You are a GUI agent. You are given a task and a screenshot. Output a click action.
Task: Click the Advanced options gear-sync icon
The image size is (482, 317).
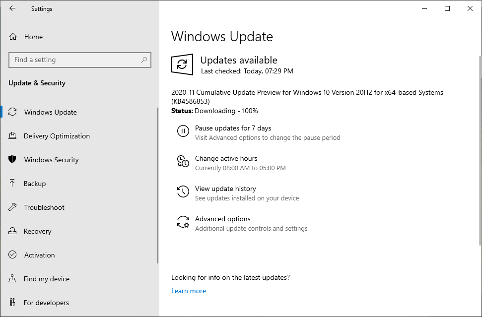pyautogui.click(x=183, y=222)
